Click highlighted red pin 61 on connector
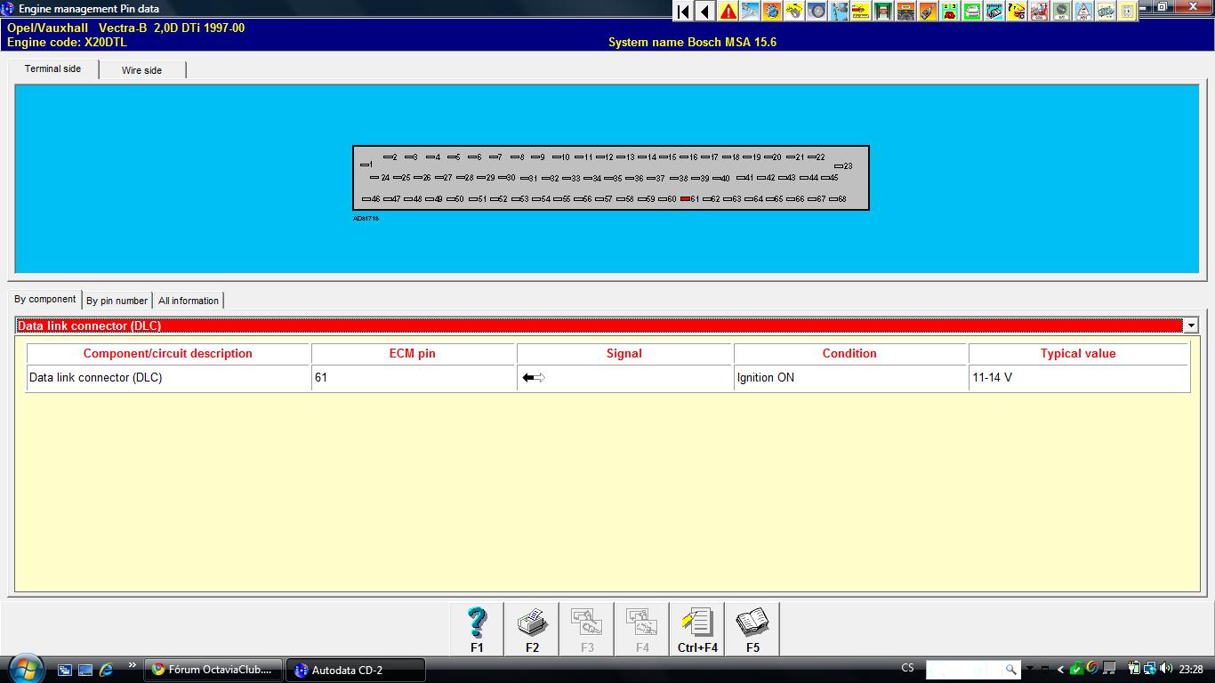Screen dimensions: 1215x683 [685, 199]
